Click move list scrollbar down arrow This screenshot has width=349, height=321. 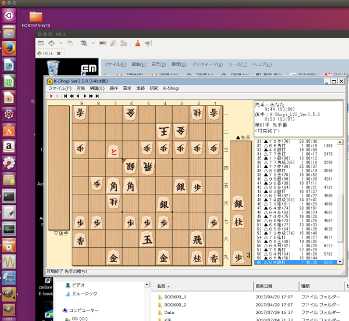340,262
